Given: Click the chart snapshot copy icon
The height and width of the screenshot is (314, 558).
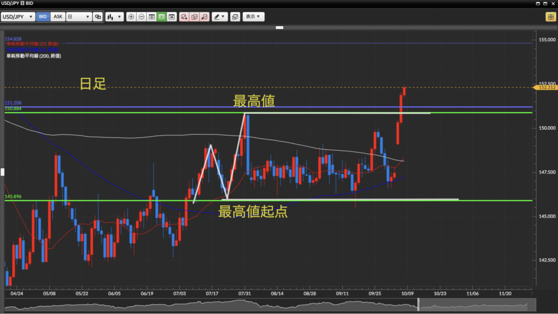Looking at the screenshot, I should coord(235,17).
